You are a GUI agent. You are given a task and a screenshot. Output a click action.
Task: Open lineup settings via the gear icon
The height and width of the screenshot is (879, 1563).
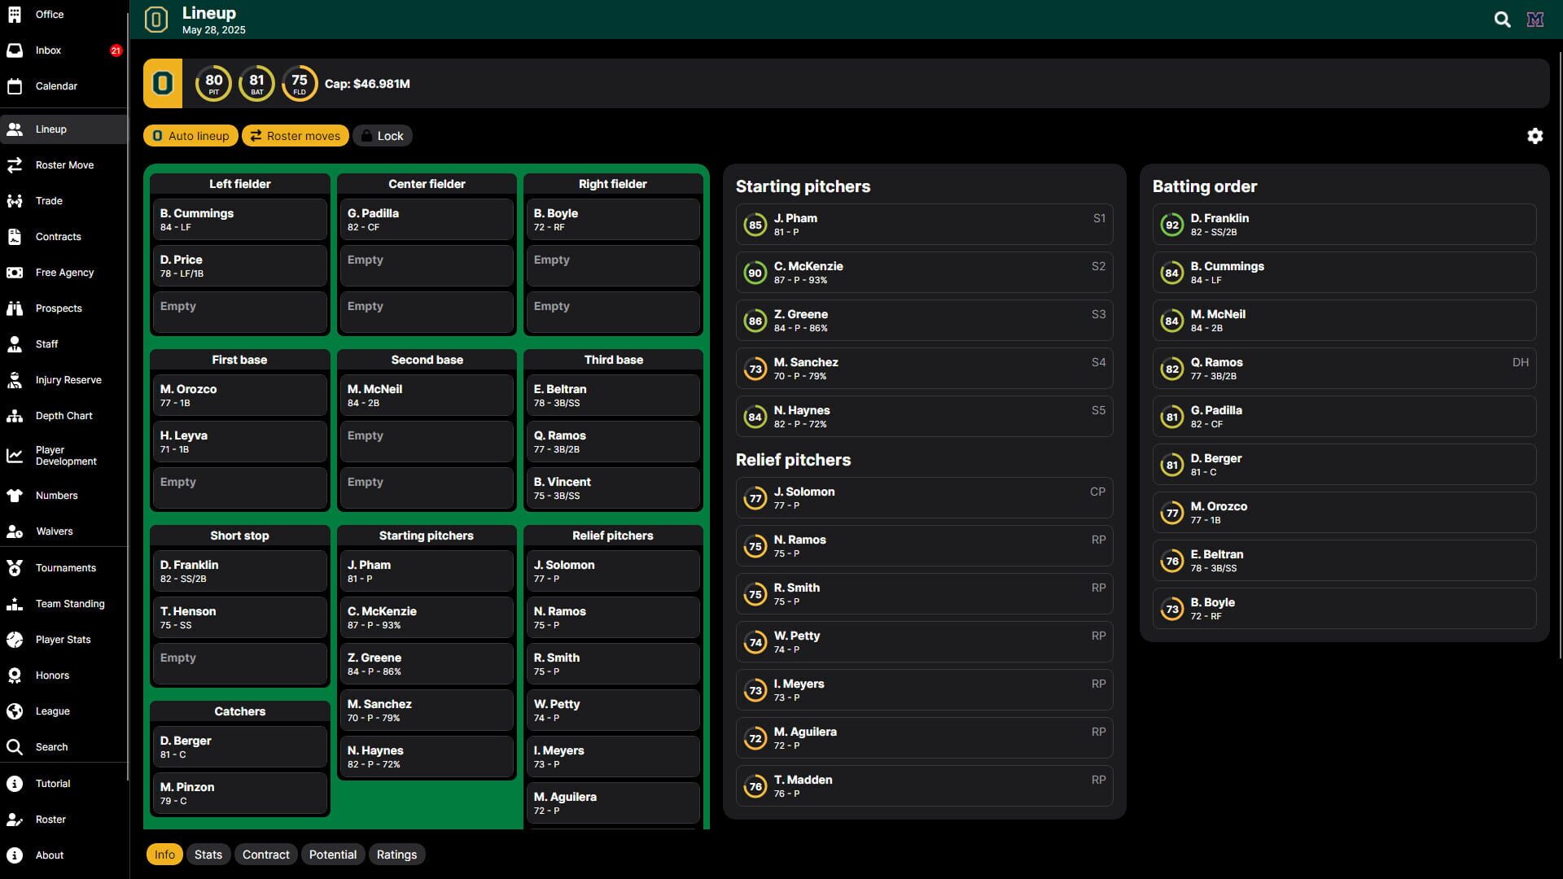coord(1535,136)
